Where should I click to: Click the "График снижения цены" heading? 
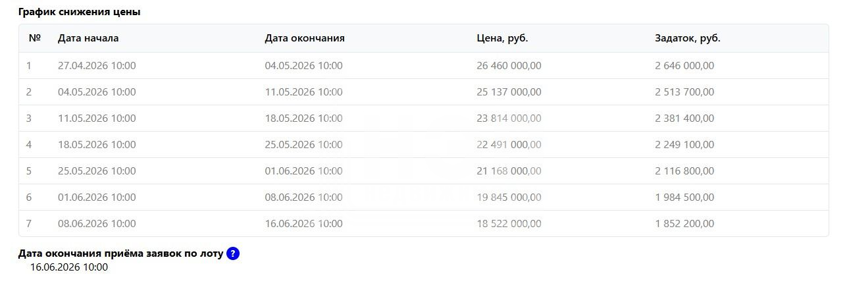(x=79, y=12)
